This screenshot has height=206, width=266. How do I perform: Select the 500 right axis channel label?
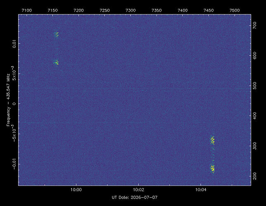point(254,86)
